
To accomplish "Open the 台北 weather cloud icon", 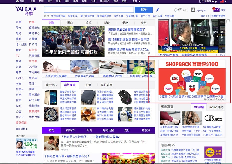I will [x=176, y=10].
